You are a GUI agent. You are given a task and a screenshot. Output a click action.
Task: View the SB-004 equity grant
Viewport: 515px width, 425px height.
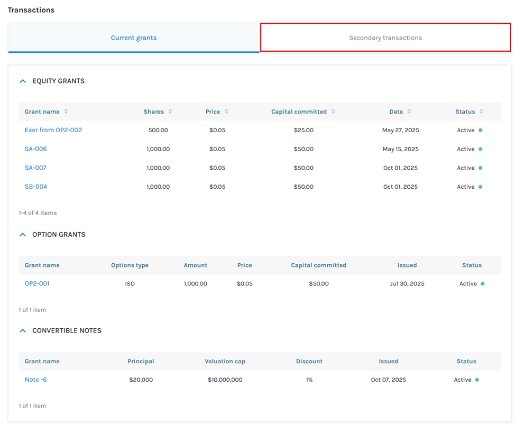[35, 187]
